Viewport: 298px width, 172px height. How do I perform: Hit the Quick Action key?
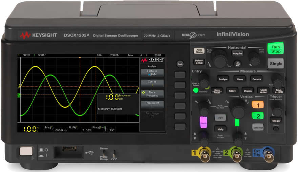[263, 91]
